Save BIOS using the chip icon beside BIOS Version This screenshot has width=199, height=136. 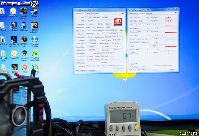(x=121, y=30)
